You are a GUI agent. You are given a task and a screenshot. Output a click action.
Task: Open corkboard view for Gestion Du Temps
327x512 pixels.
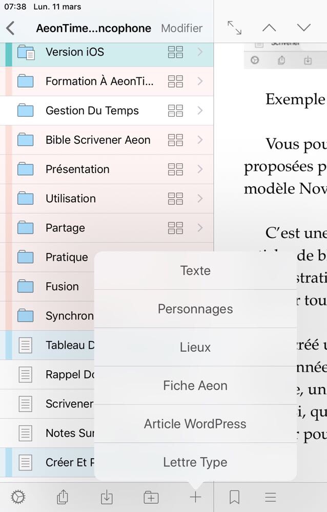pos(175,111)
